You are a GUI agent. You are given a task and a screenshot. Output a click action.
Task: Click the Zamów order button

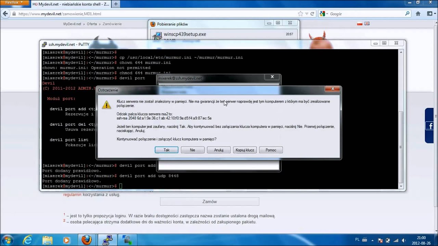(209, 202)
